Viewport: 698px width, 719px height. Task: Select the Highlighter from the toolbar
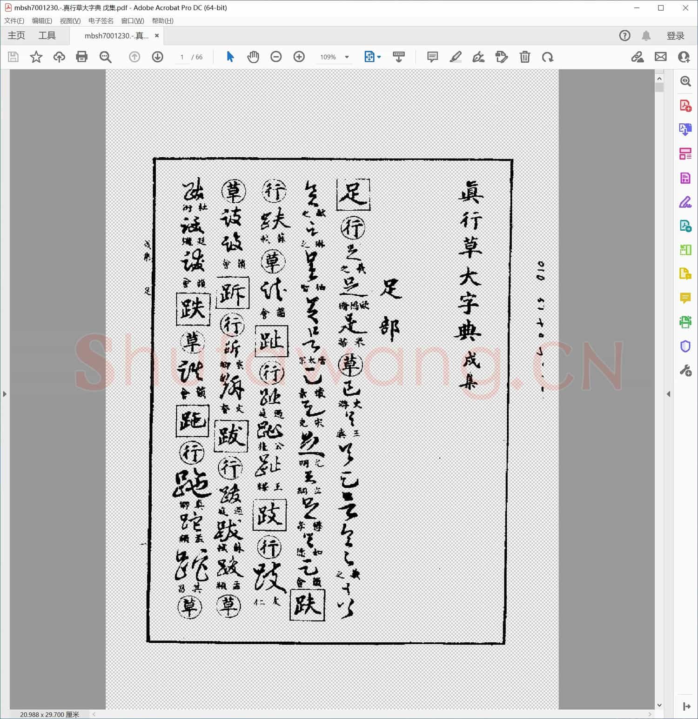456,57
